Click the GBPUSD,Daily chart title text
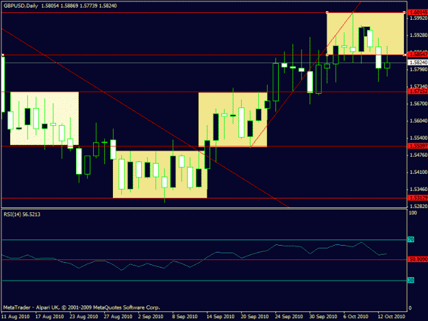 coord(21,5)
